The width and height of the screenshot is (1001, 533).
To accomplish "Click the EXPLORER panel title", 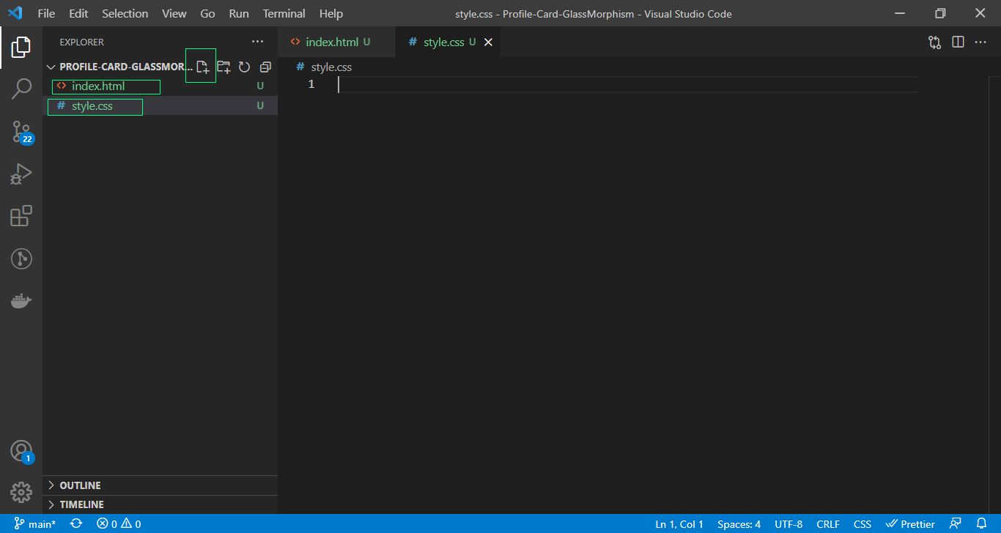I will [x=82, y=42].
